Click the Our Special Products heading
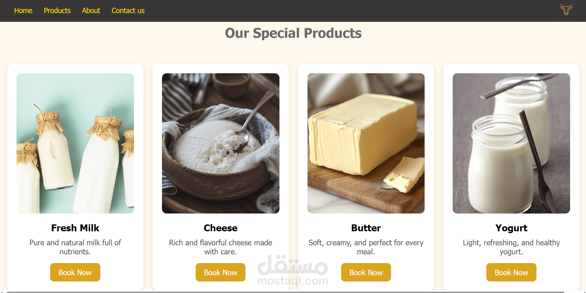The width and height of the screenshot is (586, 293). pyautogui.click(x=293, y=33)
